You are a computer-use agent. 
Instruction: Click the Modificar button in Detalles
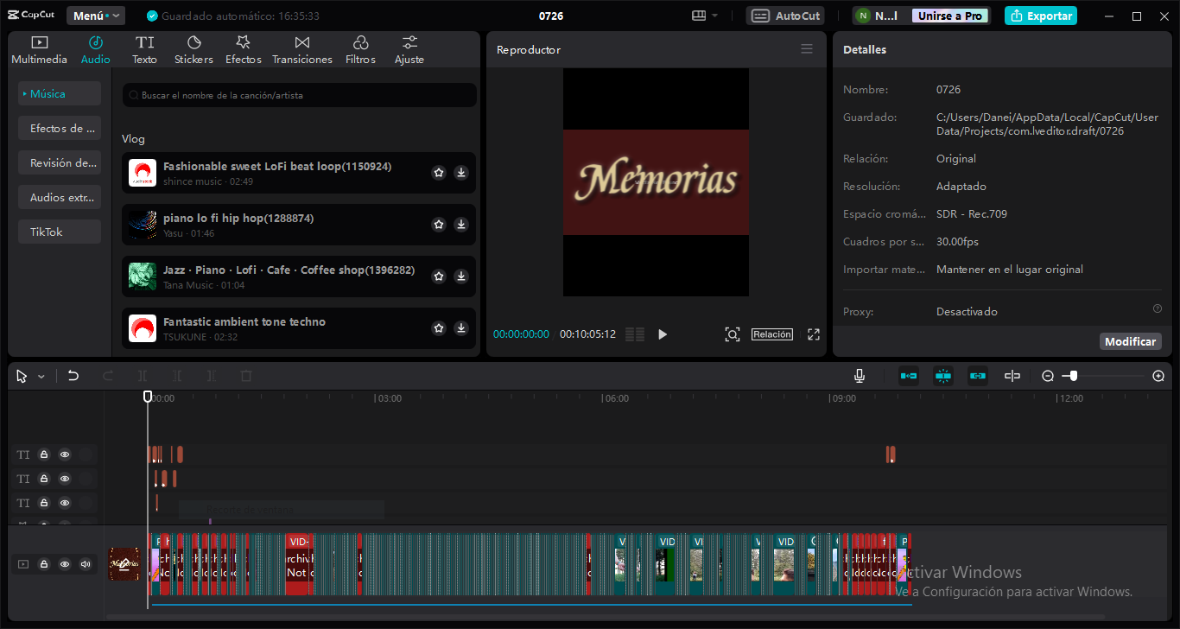pos(1130,341)
